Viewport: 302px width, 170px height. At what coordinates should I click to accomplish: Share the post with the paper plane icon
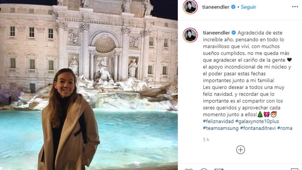[x=219, y=169]
